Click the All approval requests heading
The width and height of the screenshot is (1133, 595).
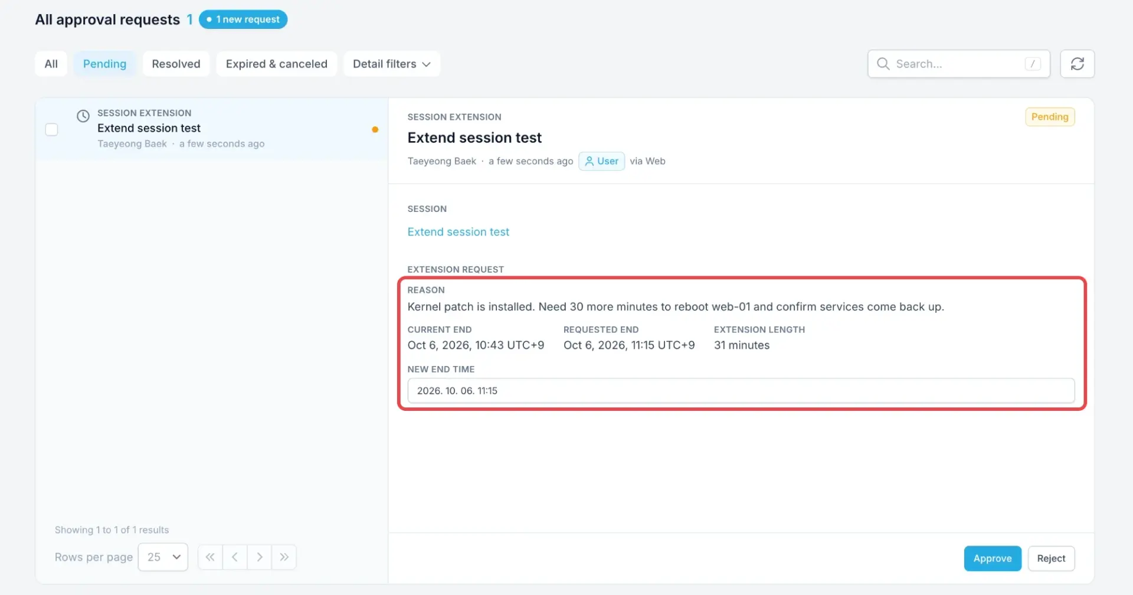107,19
